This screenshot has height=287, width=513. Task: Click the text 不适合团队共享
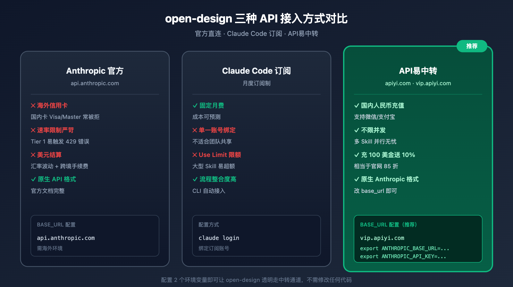(212, 142)
